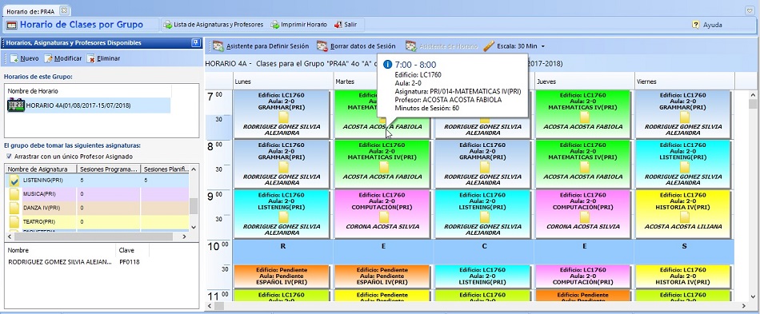Select the MUSICA(PRI) colored subject row
This screenshot has width=760, height=314.
97,194
